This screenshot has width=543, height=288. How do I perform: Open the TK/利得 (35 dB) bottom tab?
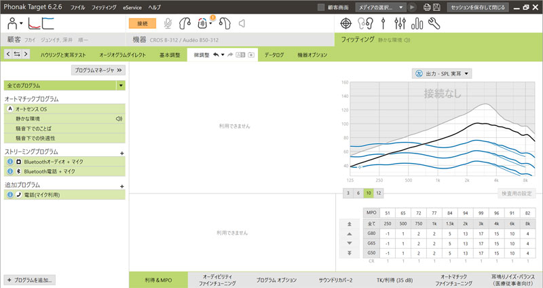coord(395,280)
